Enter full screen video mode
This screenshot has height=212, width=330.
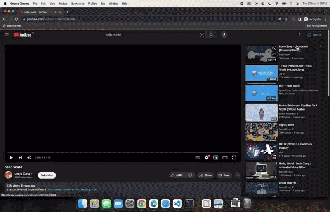(234, 157)
